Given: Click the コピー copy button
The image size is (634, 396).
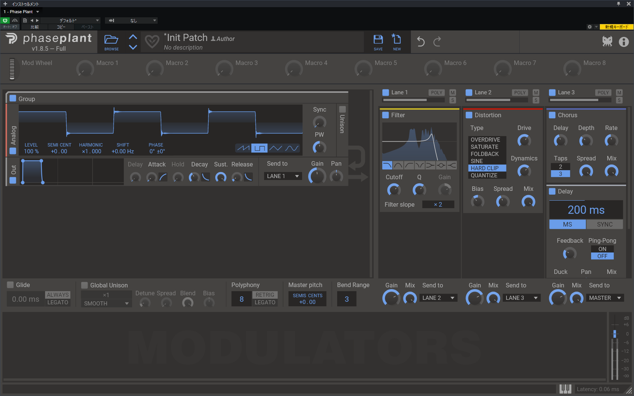Looking at the screenshot, I should coord(61,27).
